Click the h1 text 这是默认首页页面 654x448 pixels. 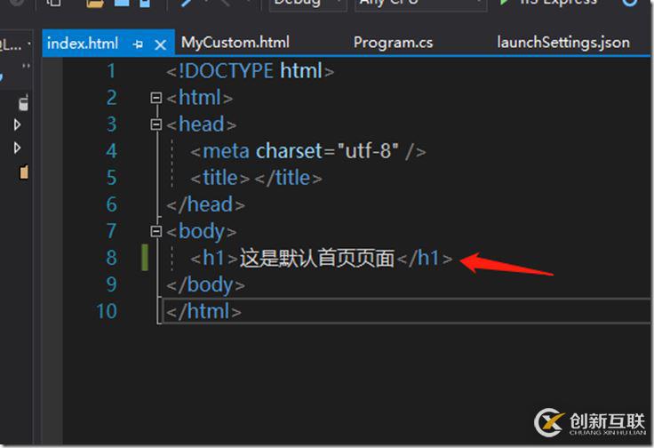click(317, 258)
